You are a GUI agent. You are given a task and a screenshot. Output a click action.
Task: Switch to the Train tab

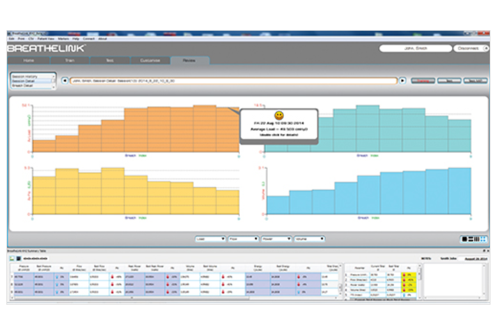coord(69,60)
